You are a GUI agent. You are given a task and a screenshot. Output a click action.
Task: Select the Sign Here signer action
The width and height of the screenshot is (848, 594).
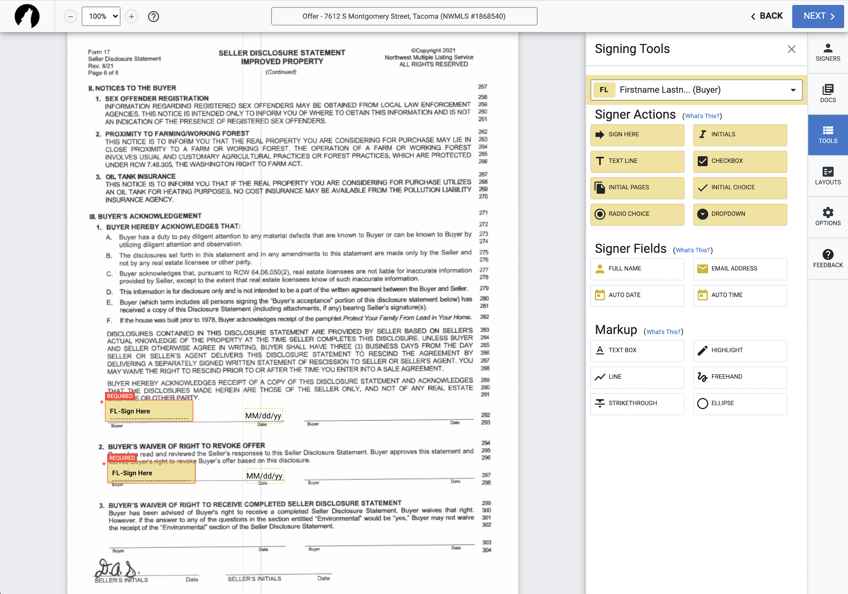click(637, 135)
